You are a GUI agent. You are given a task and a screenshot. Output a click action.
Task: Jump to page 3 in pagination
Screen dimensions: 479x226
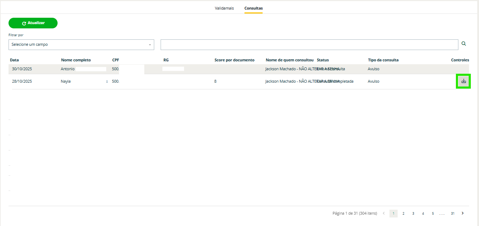[x=413, y=213]
